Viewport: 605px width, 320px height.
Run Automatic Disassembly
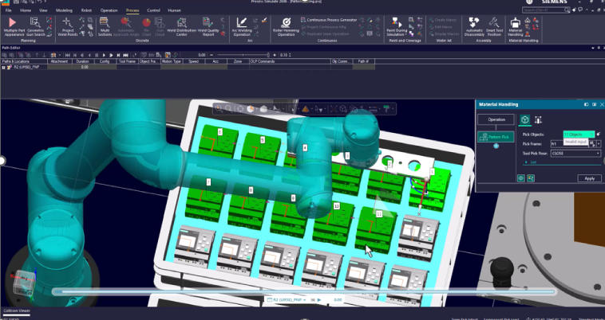(x=474, y=27)
